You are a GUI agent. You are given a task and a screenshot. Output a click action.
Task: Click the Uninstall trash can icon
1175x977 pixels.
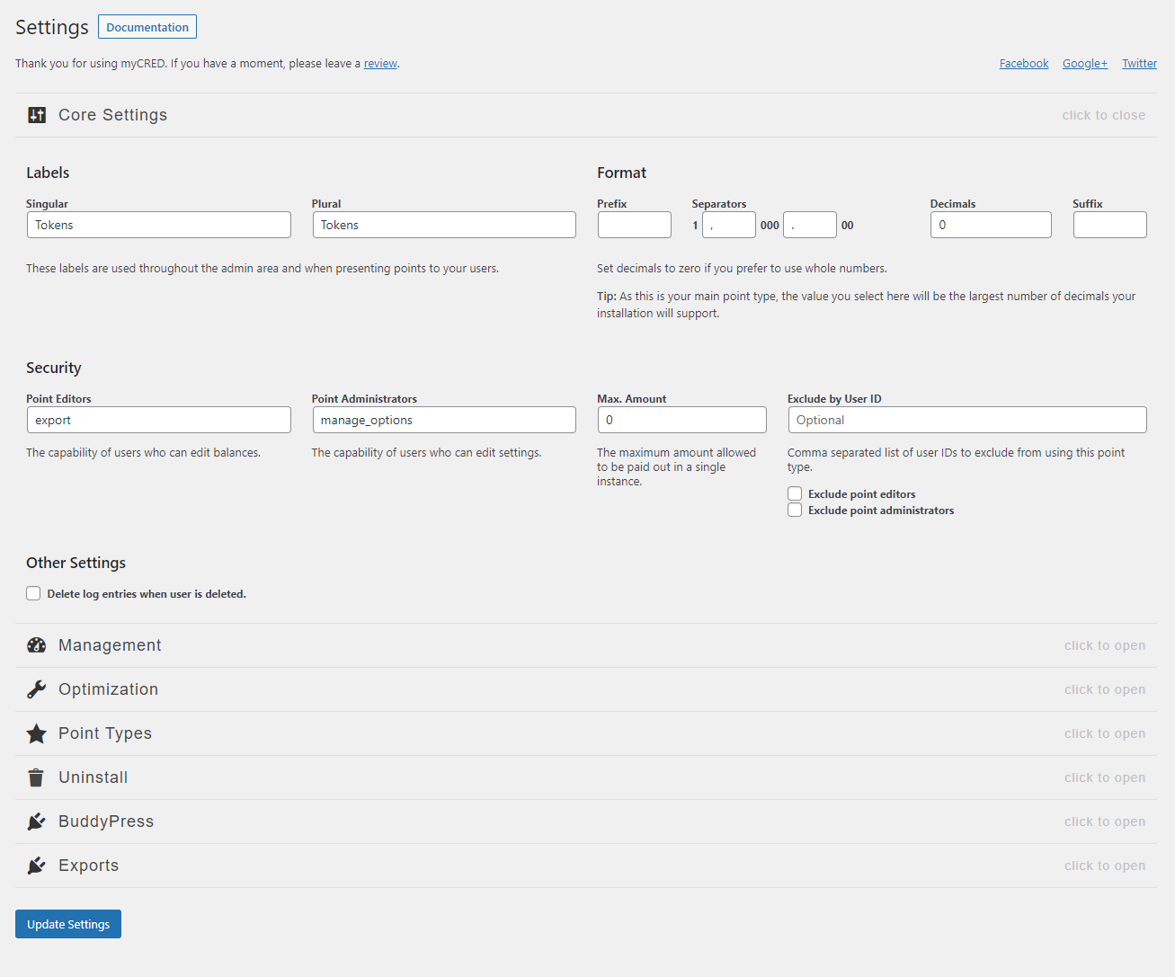point(36,777)
